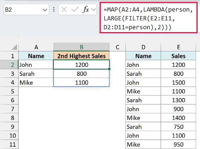Select row 2 header
The height and width of the screenshot is (149, 200).
tap(9, 65)
